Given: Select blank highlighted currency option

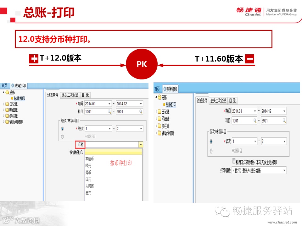Looking at the screenshot, I should click(113, 152).
